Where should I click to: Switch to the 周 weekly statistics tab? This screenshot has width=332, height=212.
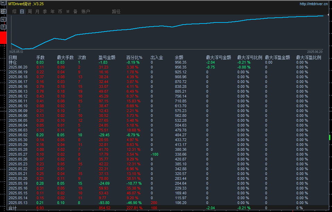(x=29, y=11)
